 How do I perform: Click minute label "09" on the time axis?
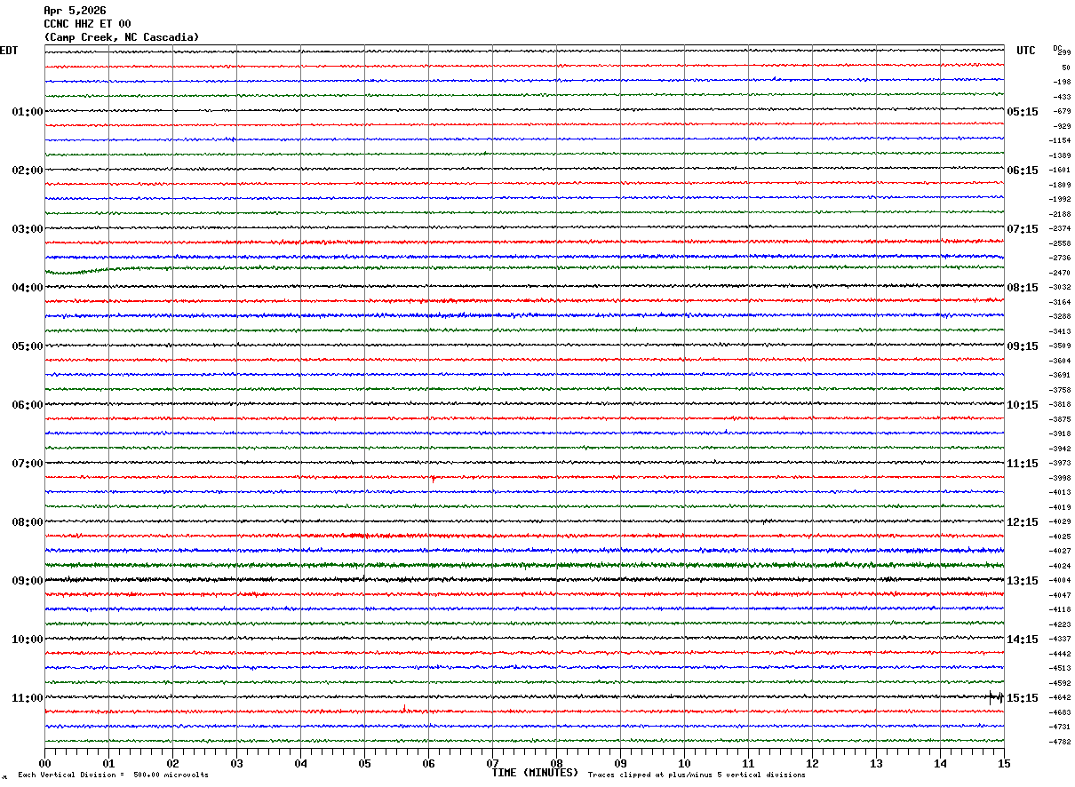click(x=620, y=763)
